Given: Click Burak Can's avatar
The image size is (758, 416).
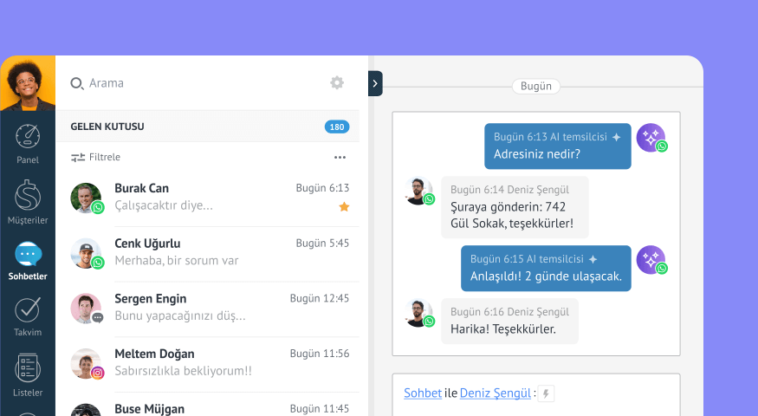Looking at the screenshot, I should (x=87, y=198).
